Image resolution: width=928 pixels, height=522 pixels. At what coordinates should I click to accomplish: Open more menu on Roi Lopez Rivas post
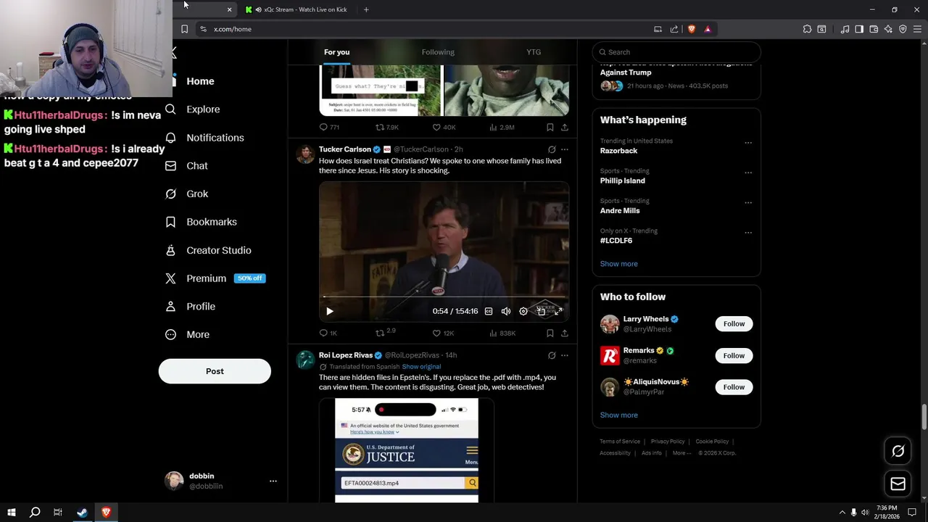coord(565,355)
